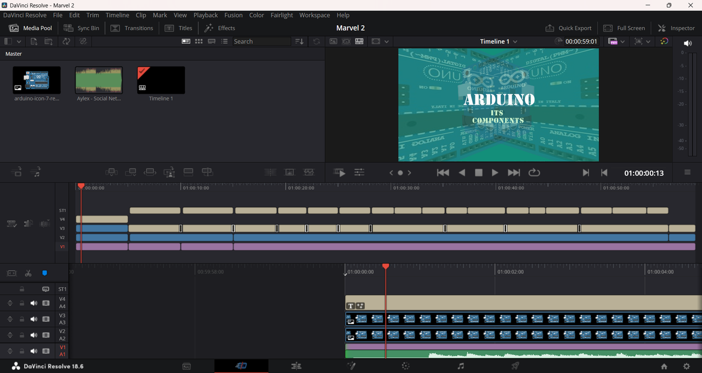Show the Transitions panel
Screen dimensions: 702x373
[132, 28]
